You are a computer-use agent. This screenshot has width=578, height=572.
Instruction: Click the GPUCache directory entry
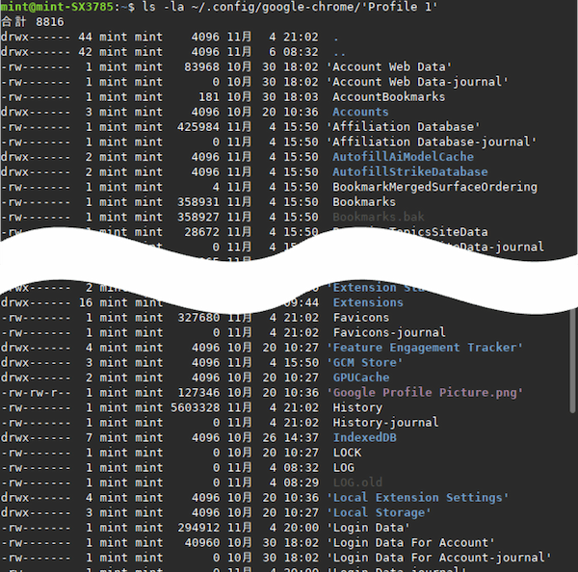click(361, 377)
